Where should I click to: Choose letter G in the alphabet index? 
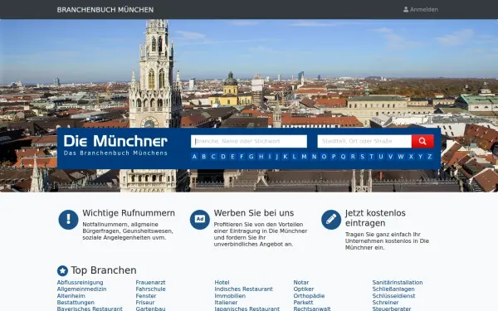pyautogui.click(x=251, y=157)
